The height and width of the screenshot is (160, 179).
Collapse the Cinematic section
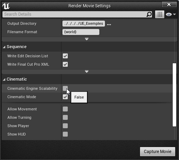click(4, 79)
